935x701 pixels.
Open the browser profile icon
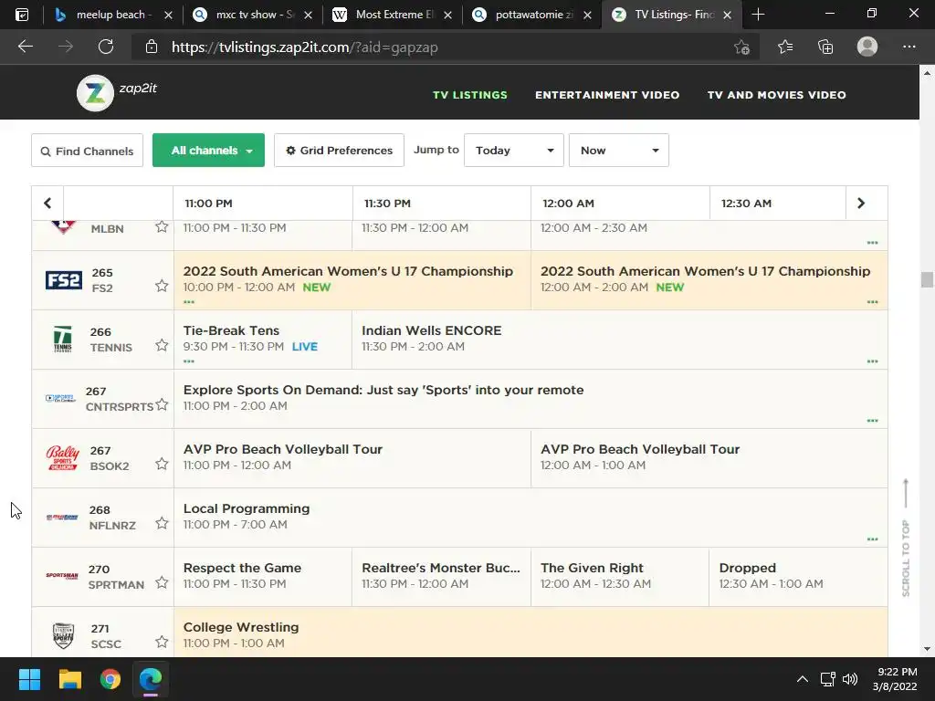click(867, 47)
